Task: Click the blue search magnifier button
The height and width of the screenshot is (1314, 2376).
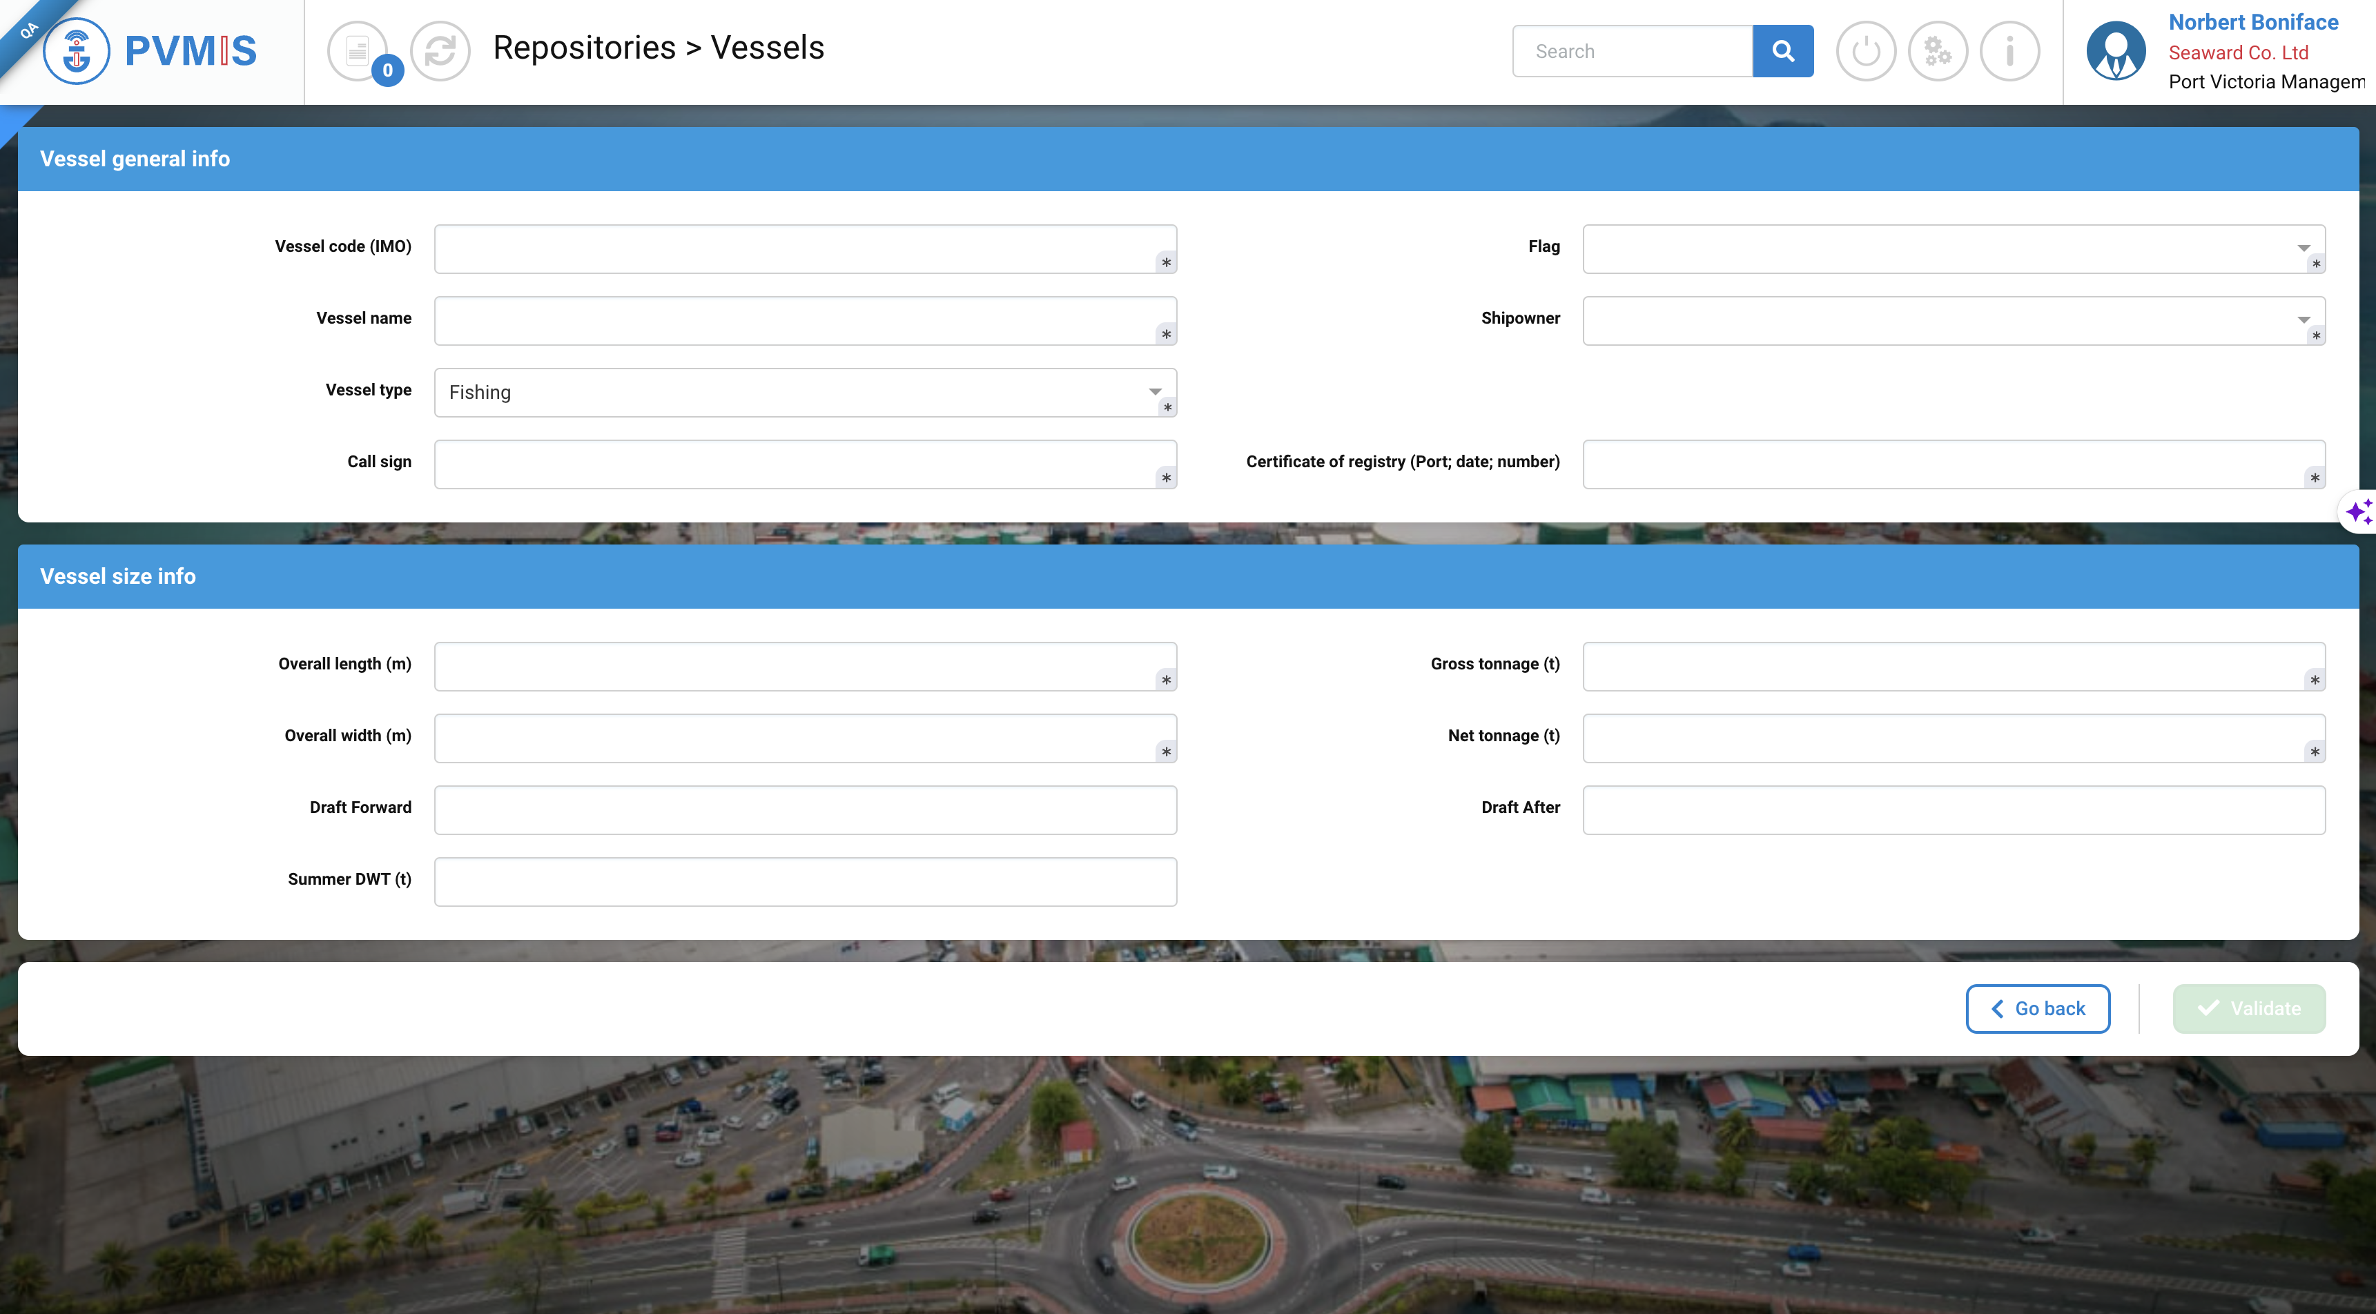Action: point(1782,52)
